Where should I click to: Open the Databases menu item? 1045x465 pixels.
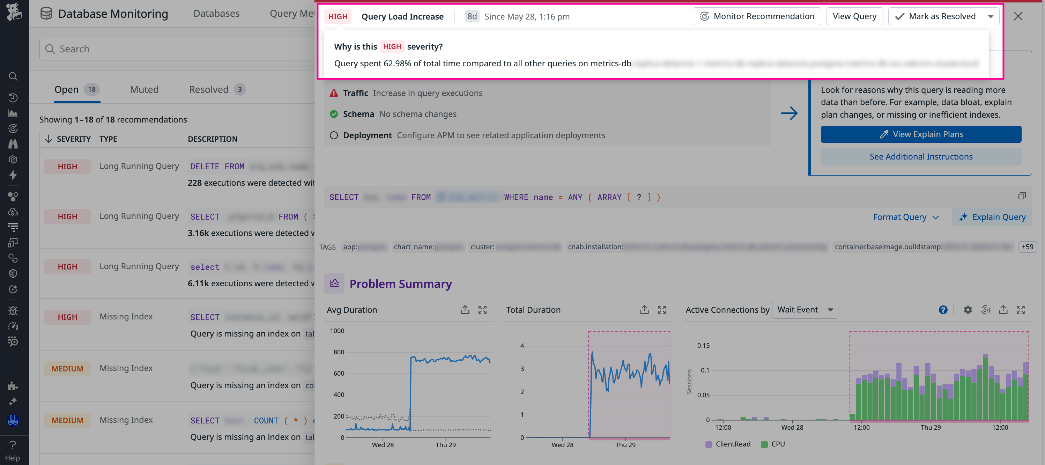click(217, 13)
